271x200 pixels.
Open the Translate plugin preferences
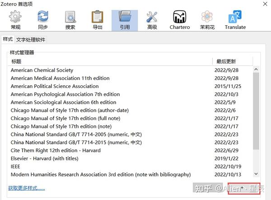(235, 20)
